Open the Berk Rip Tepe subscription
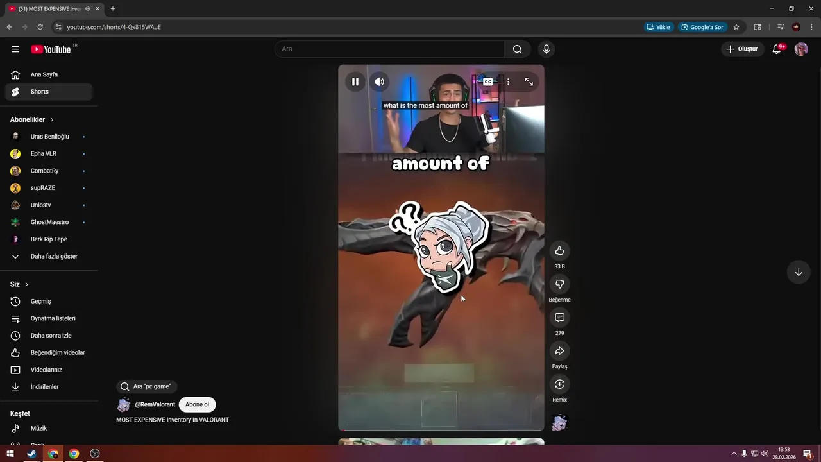 tap(49, 239)
